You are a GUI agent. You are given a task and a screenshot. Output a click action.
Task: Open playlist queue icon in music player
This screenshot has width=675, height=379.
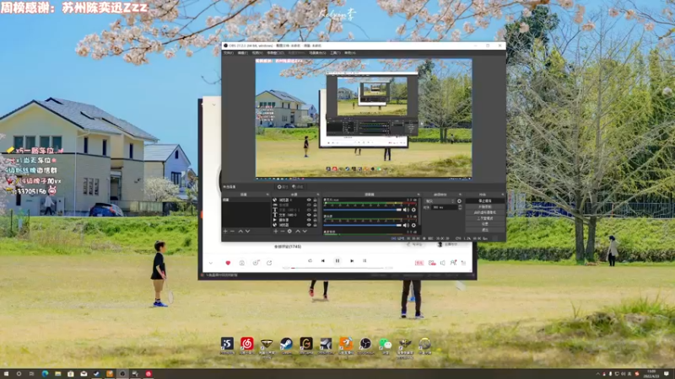[x=463, y=263]
